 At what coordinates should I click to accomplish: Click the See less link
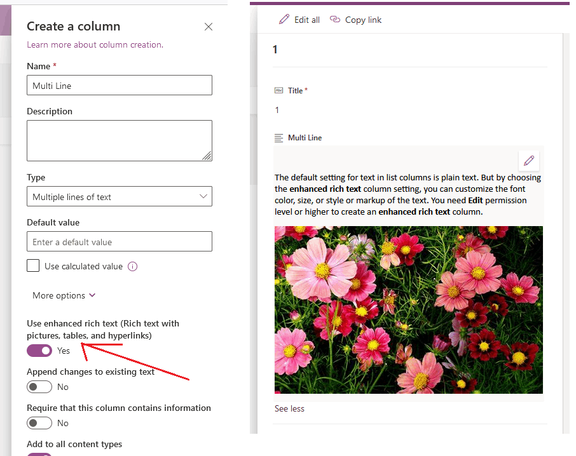(289, 408)
